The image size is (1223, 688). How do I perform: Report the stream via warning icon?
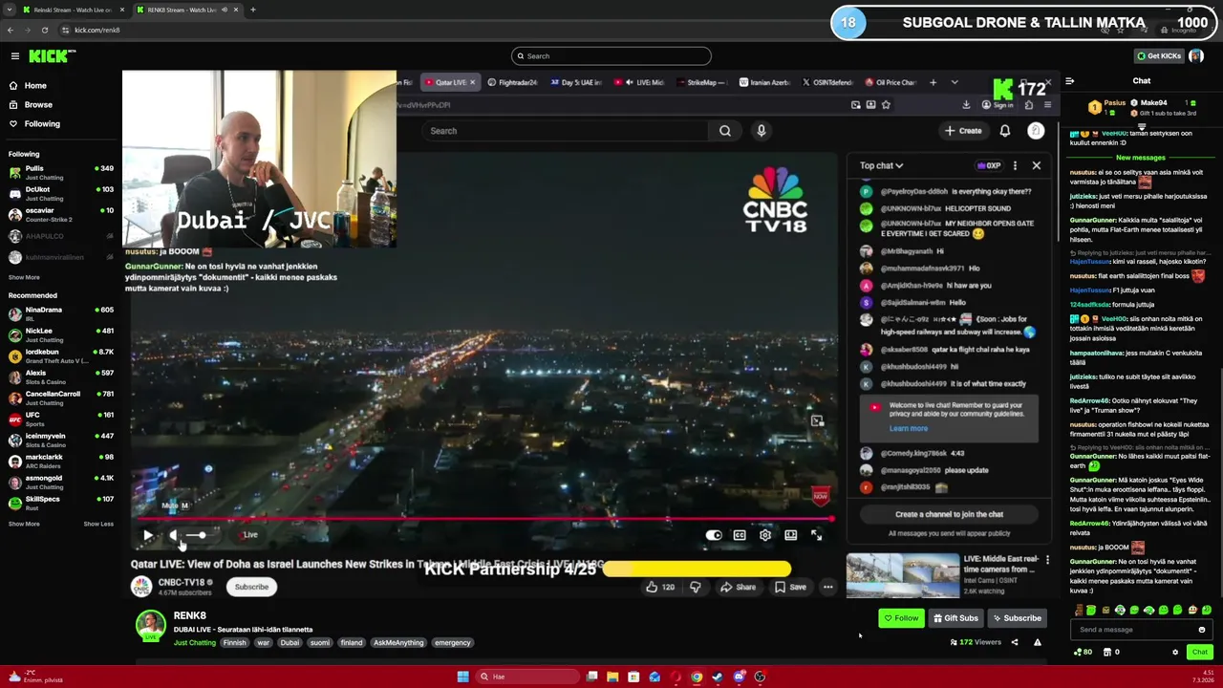coord(1038,642)
